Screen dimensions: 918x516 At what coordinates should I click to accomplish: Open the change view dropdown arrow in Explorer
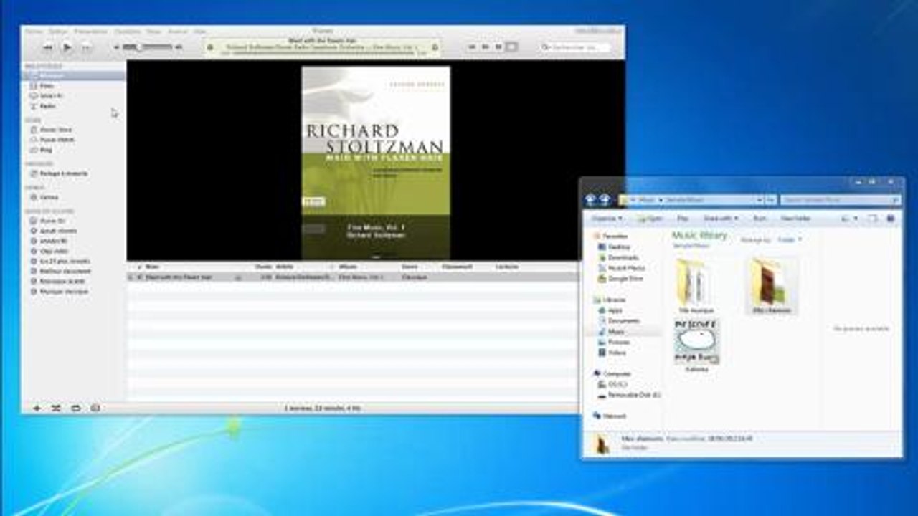[x=857, y=218]
